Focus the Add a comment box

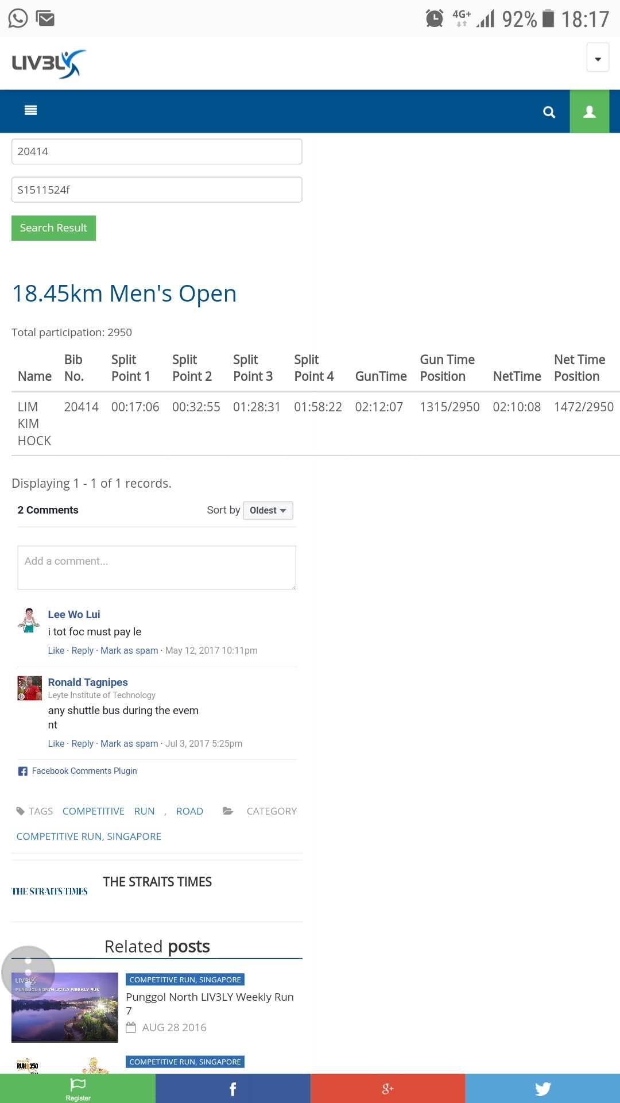pyautogui.click(x=157, y=568)
